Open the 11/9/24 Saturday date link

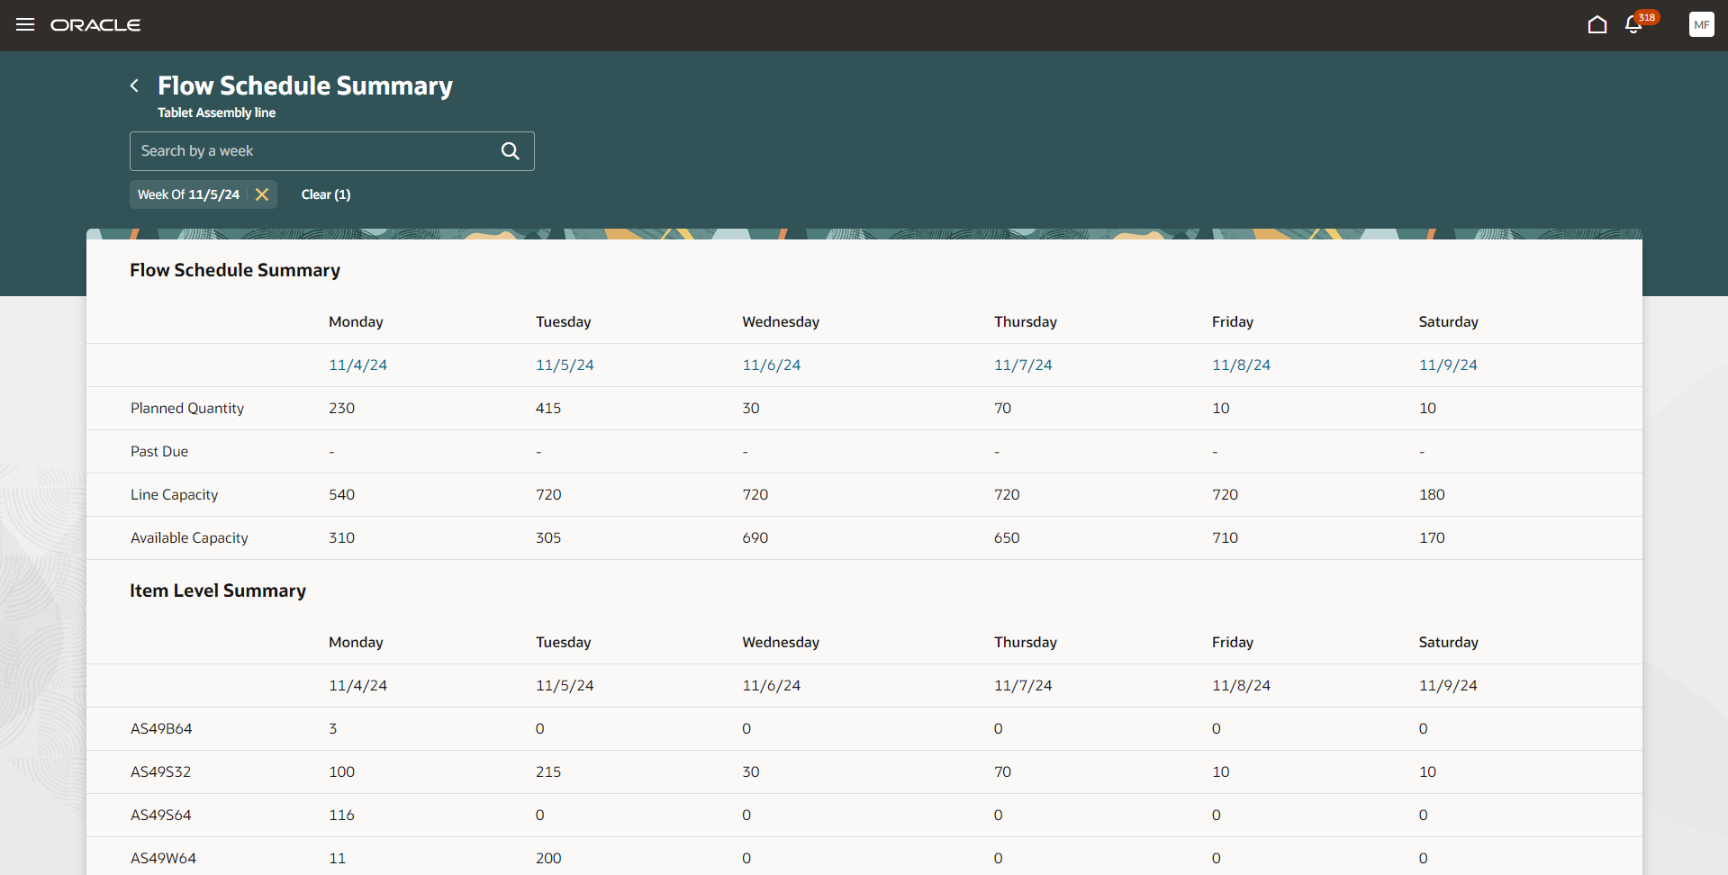1447,365
